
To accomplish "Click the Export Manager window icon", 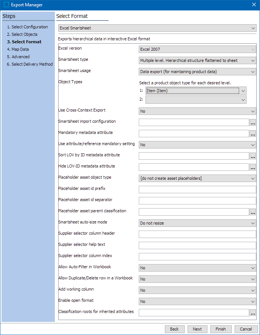I will (x=6, y=5).
